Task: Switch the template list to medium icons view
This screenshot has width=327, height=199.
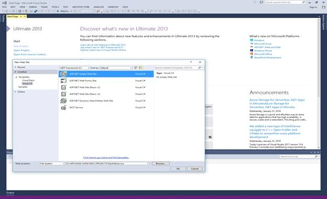Action: [x=141, y=68]
